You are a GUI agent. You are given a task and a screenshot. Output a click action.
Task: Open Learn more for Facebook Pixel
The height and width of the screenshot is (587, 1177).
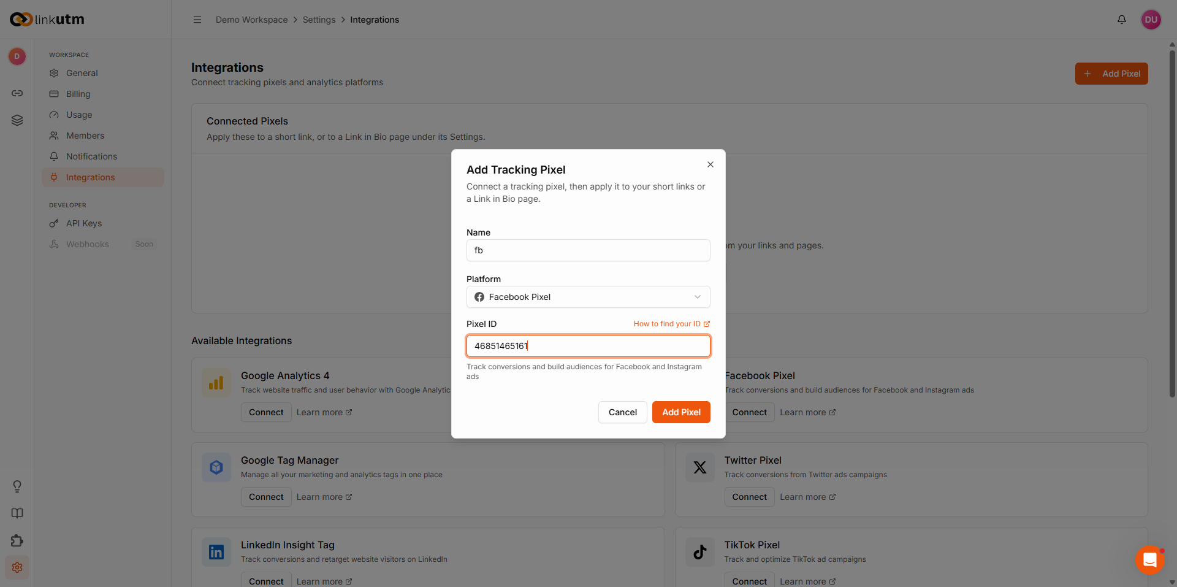tap(807, 412)
